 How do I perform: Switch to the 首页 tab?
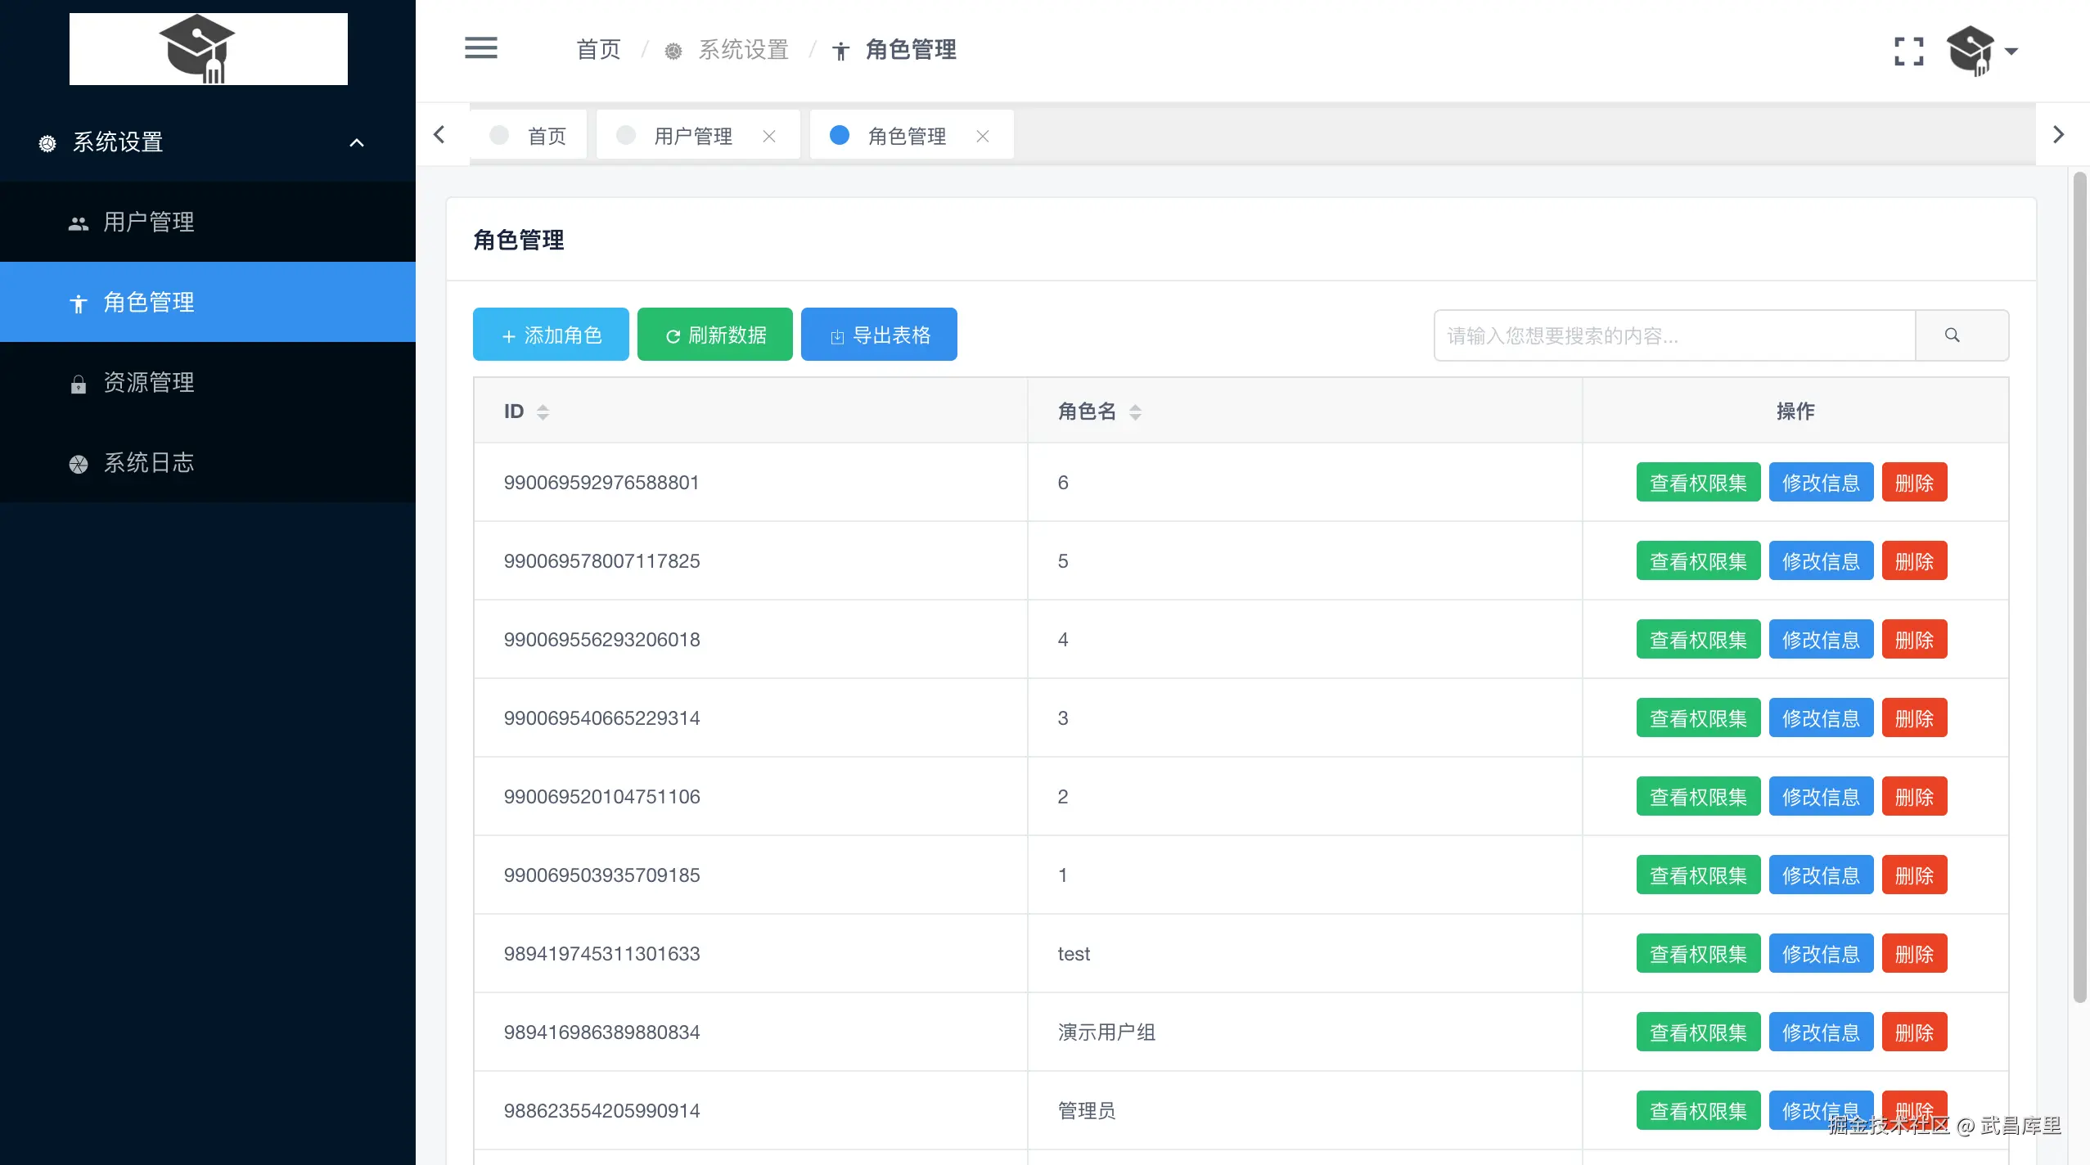pyautogui.click(x=546, y=136)
